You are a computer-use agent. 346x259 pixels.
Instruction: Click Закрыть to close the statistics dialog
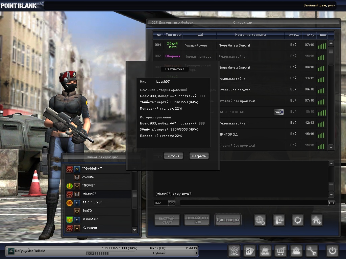tap(199, 156)
